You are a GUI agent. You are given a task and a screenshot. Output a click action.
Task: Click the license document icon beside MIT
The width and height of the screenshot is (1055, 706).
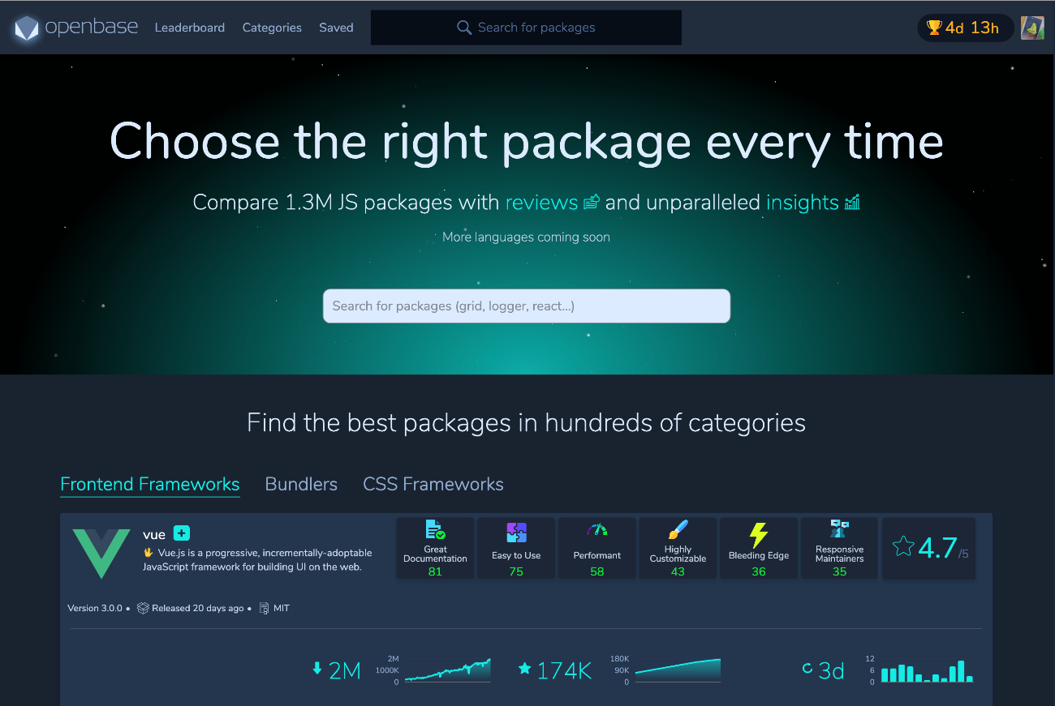click(265, 608)
